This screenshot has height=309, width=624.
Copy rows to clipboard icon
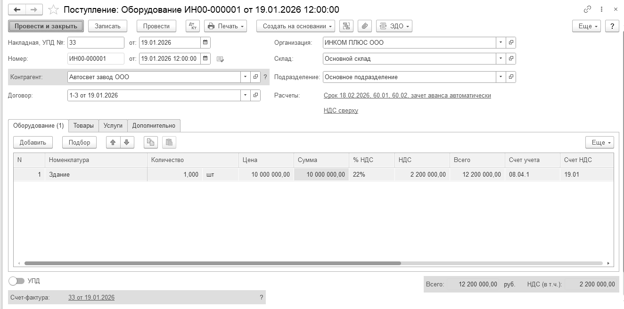click(150, 142)
